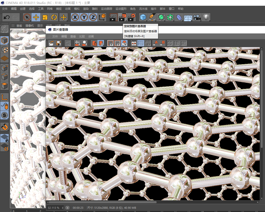Toggle viewport Solo S icon

pyautogui.click(x=5, y=115)
